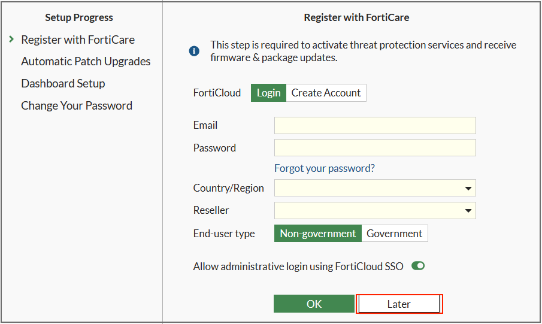Click in the Password field
This screenshot has width=542, height=324.
tap(375, 148)
